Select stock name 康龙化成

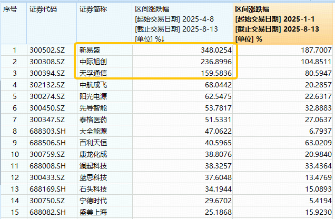point(93,154)
